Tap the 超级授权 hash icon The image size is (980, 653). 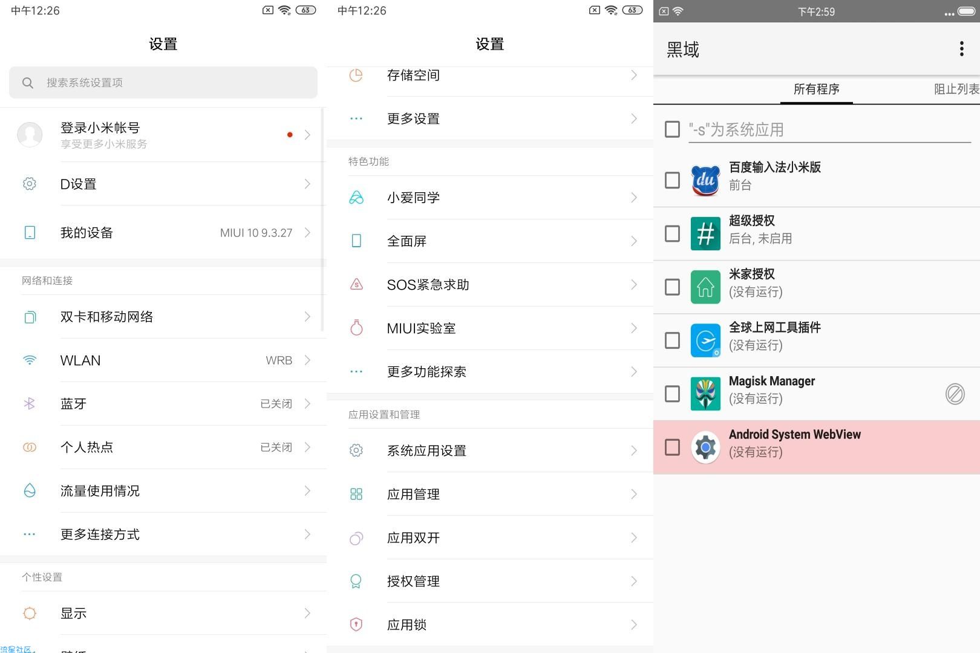click(705, 233)
